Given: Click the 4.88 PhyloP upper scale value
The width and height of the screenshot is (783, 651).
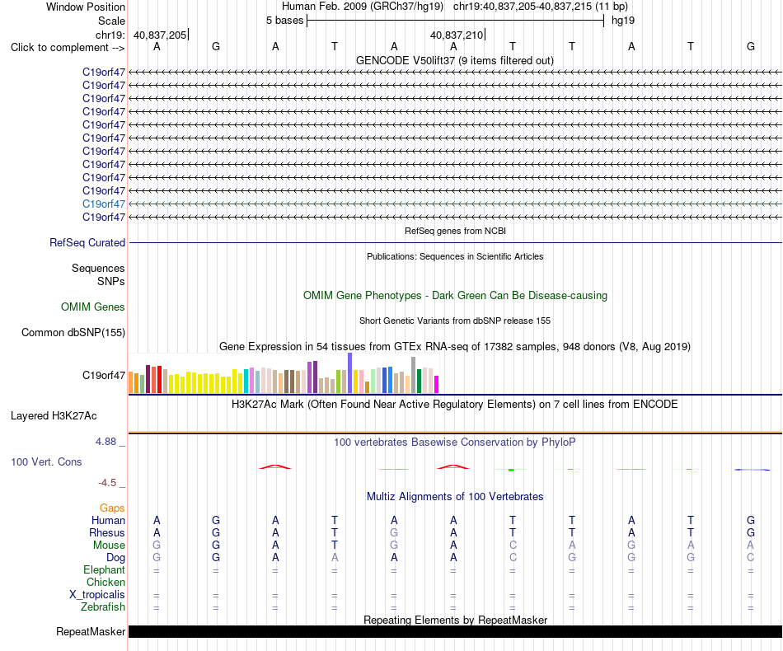Looking at the screenshot, I should pyautogui.click(x=105, y=442).
